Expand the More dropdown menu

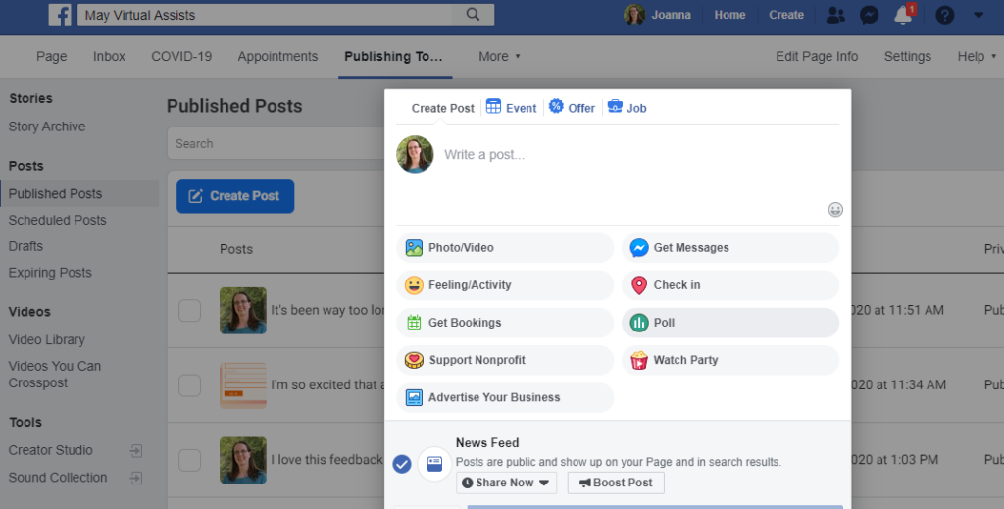(499, 56)
